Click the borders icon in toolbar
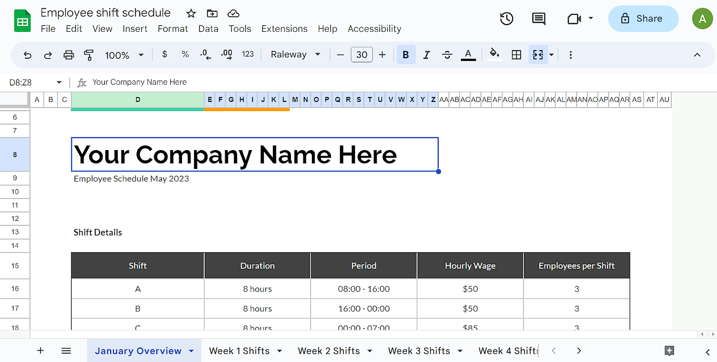This screenshot has height=362, width=717. tap(516, 55)
